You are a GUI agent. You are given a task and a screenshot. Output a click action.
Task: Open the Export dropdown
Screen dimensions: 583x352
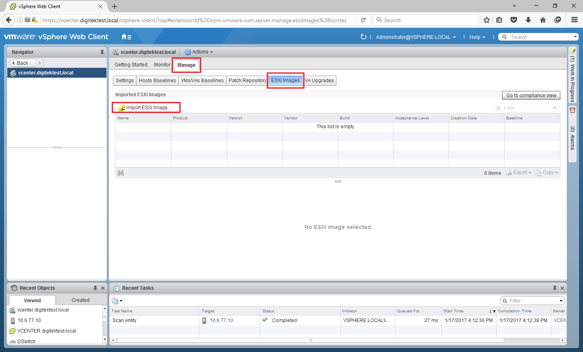[519, 173]
